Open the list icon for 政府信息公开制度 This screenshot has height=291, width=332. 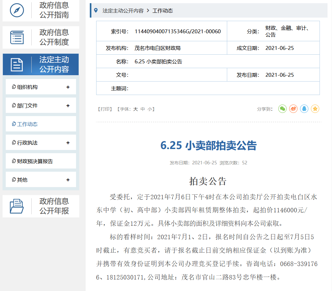pyautogui.click(x=17, y=37)
